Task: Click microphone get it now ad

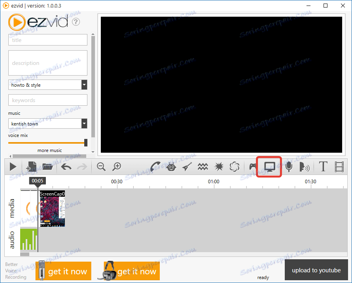Action: [63, 271]
